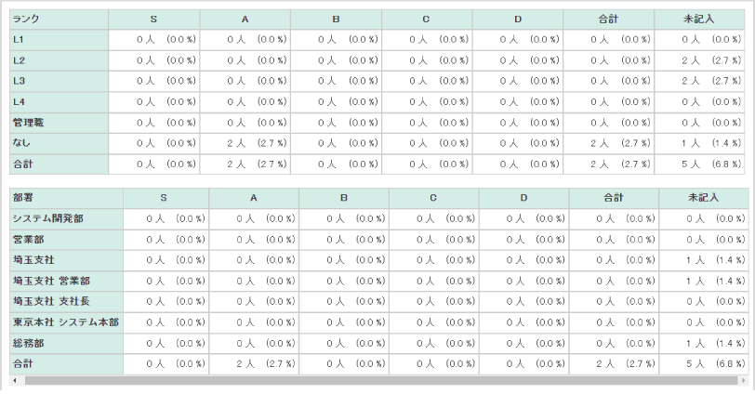This screenshot has width=755, height=394.
Task: Click 合計 row 未記入 cell in department table
Action: pos(704,364)
